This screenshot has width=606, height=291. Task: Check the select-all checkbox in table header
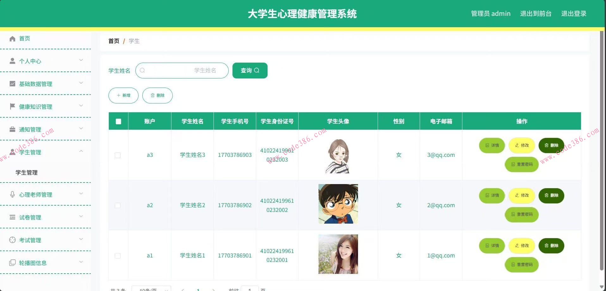118,121
